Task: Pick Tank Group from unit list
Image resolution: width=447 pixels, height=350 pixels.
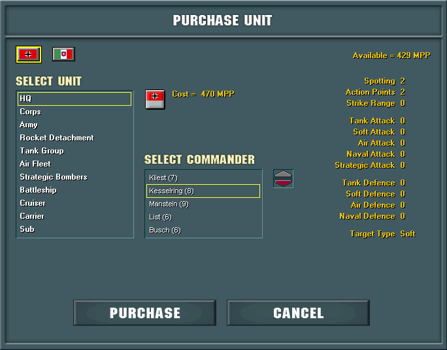Action: 42,151
